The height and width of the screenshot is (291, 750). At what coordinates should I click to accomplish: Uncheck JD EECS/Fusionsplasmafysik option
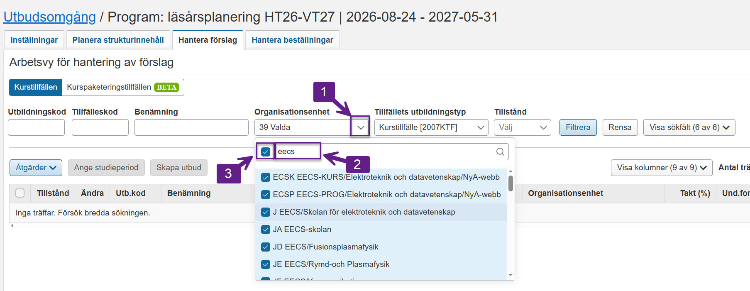(x=266, y=247)
